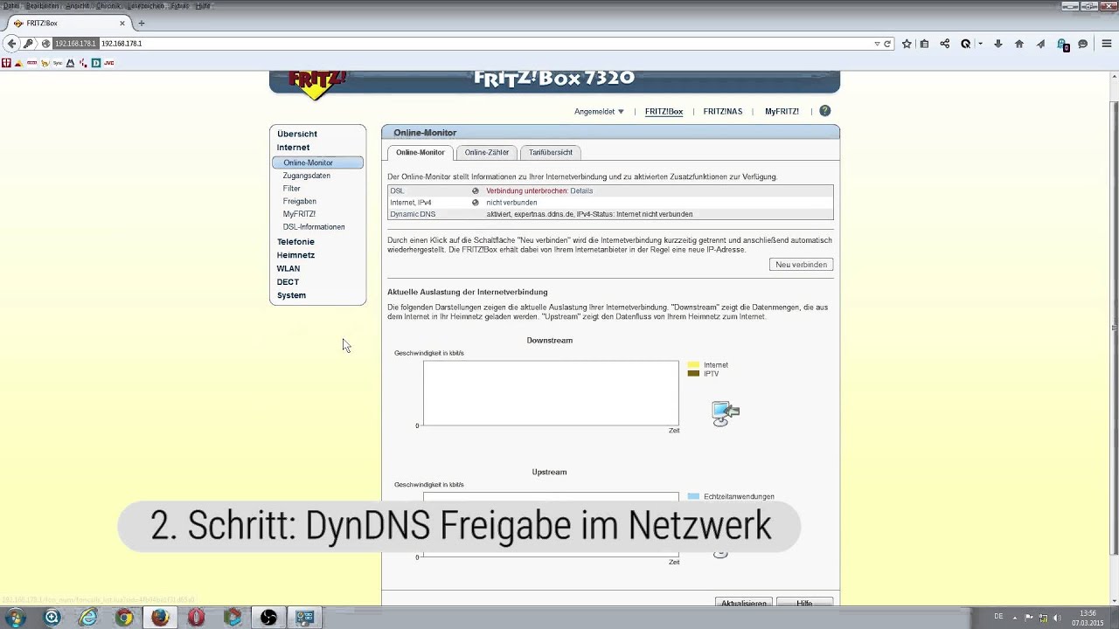The height and width of the screenshot is (629, 1119).
Task: Expand the WLAN menu section
Action: click(x=288, y=269)
